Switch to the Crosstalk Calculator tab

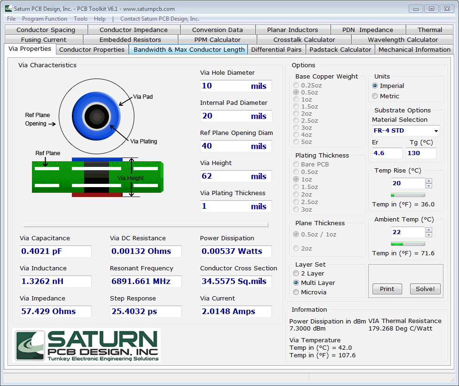pos(303,39)
